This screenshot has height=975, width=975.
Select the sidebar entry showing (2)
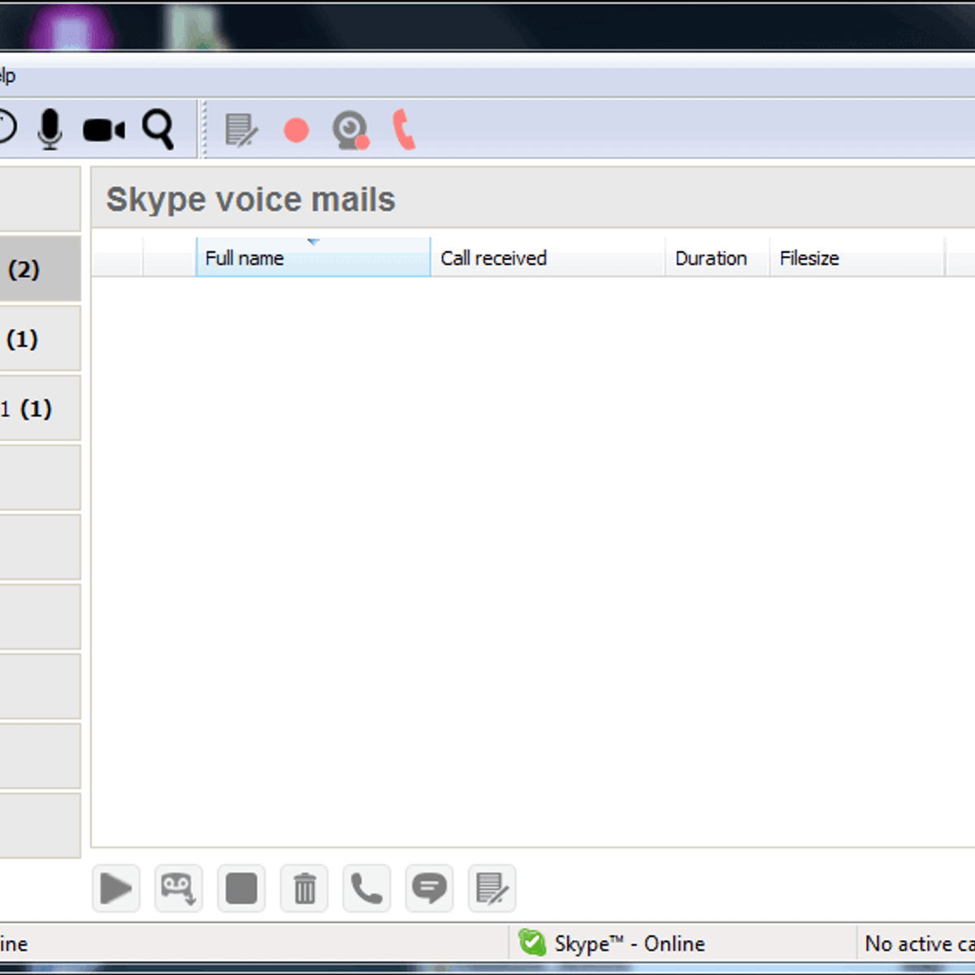pyautogui.click(x=39, y=269)
